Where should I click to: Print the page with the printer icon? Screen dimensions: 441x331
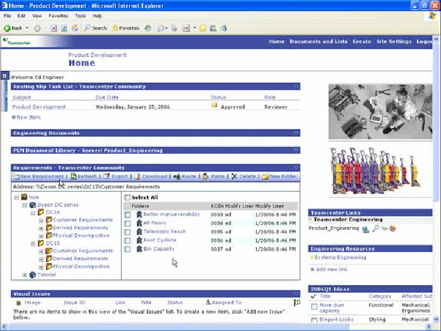175,28
